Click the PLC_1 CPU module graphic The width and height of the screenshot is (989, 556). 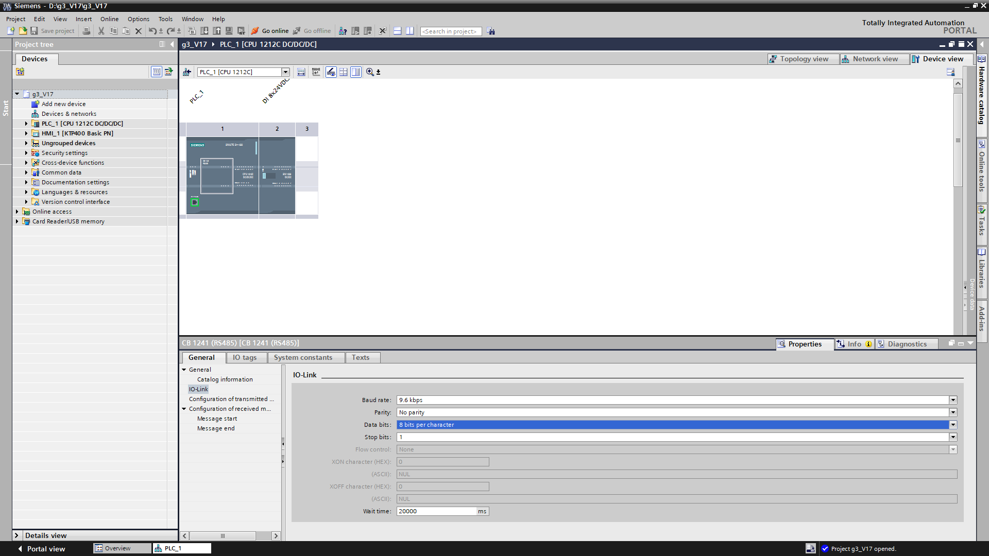click(223, 176)
